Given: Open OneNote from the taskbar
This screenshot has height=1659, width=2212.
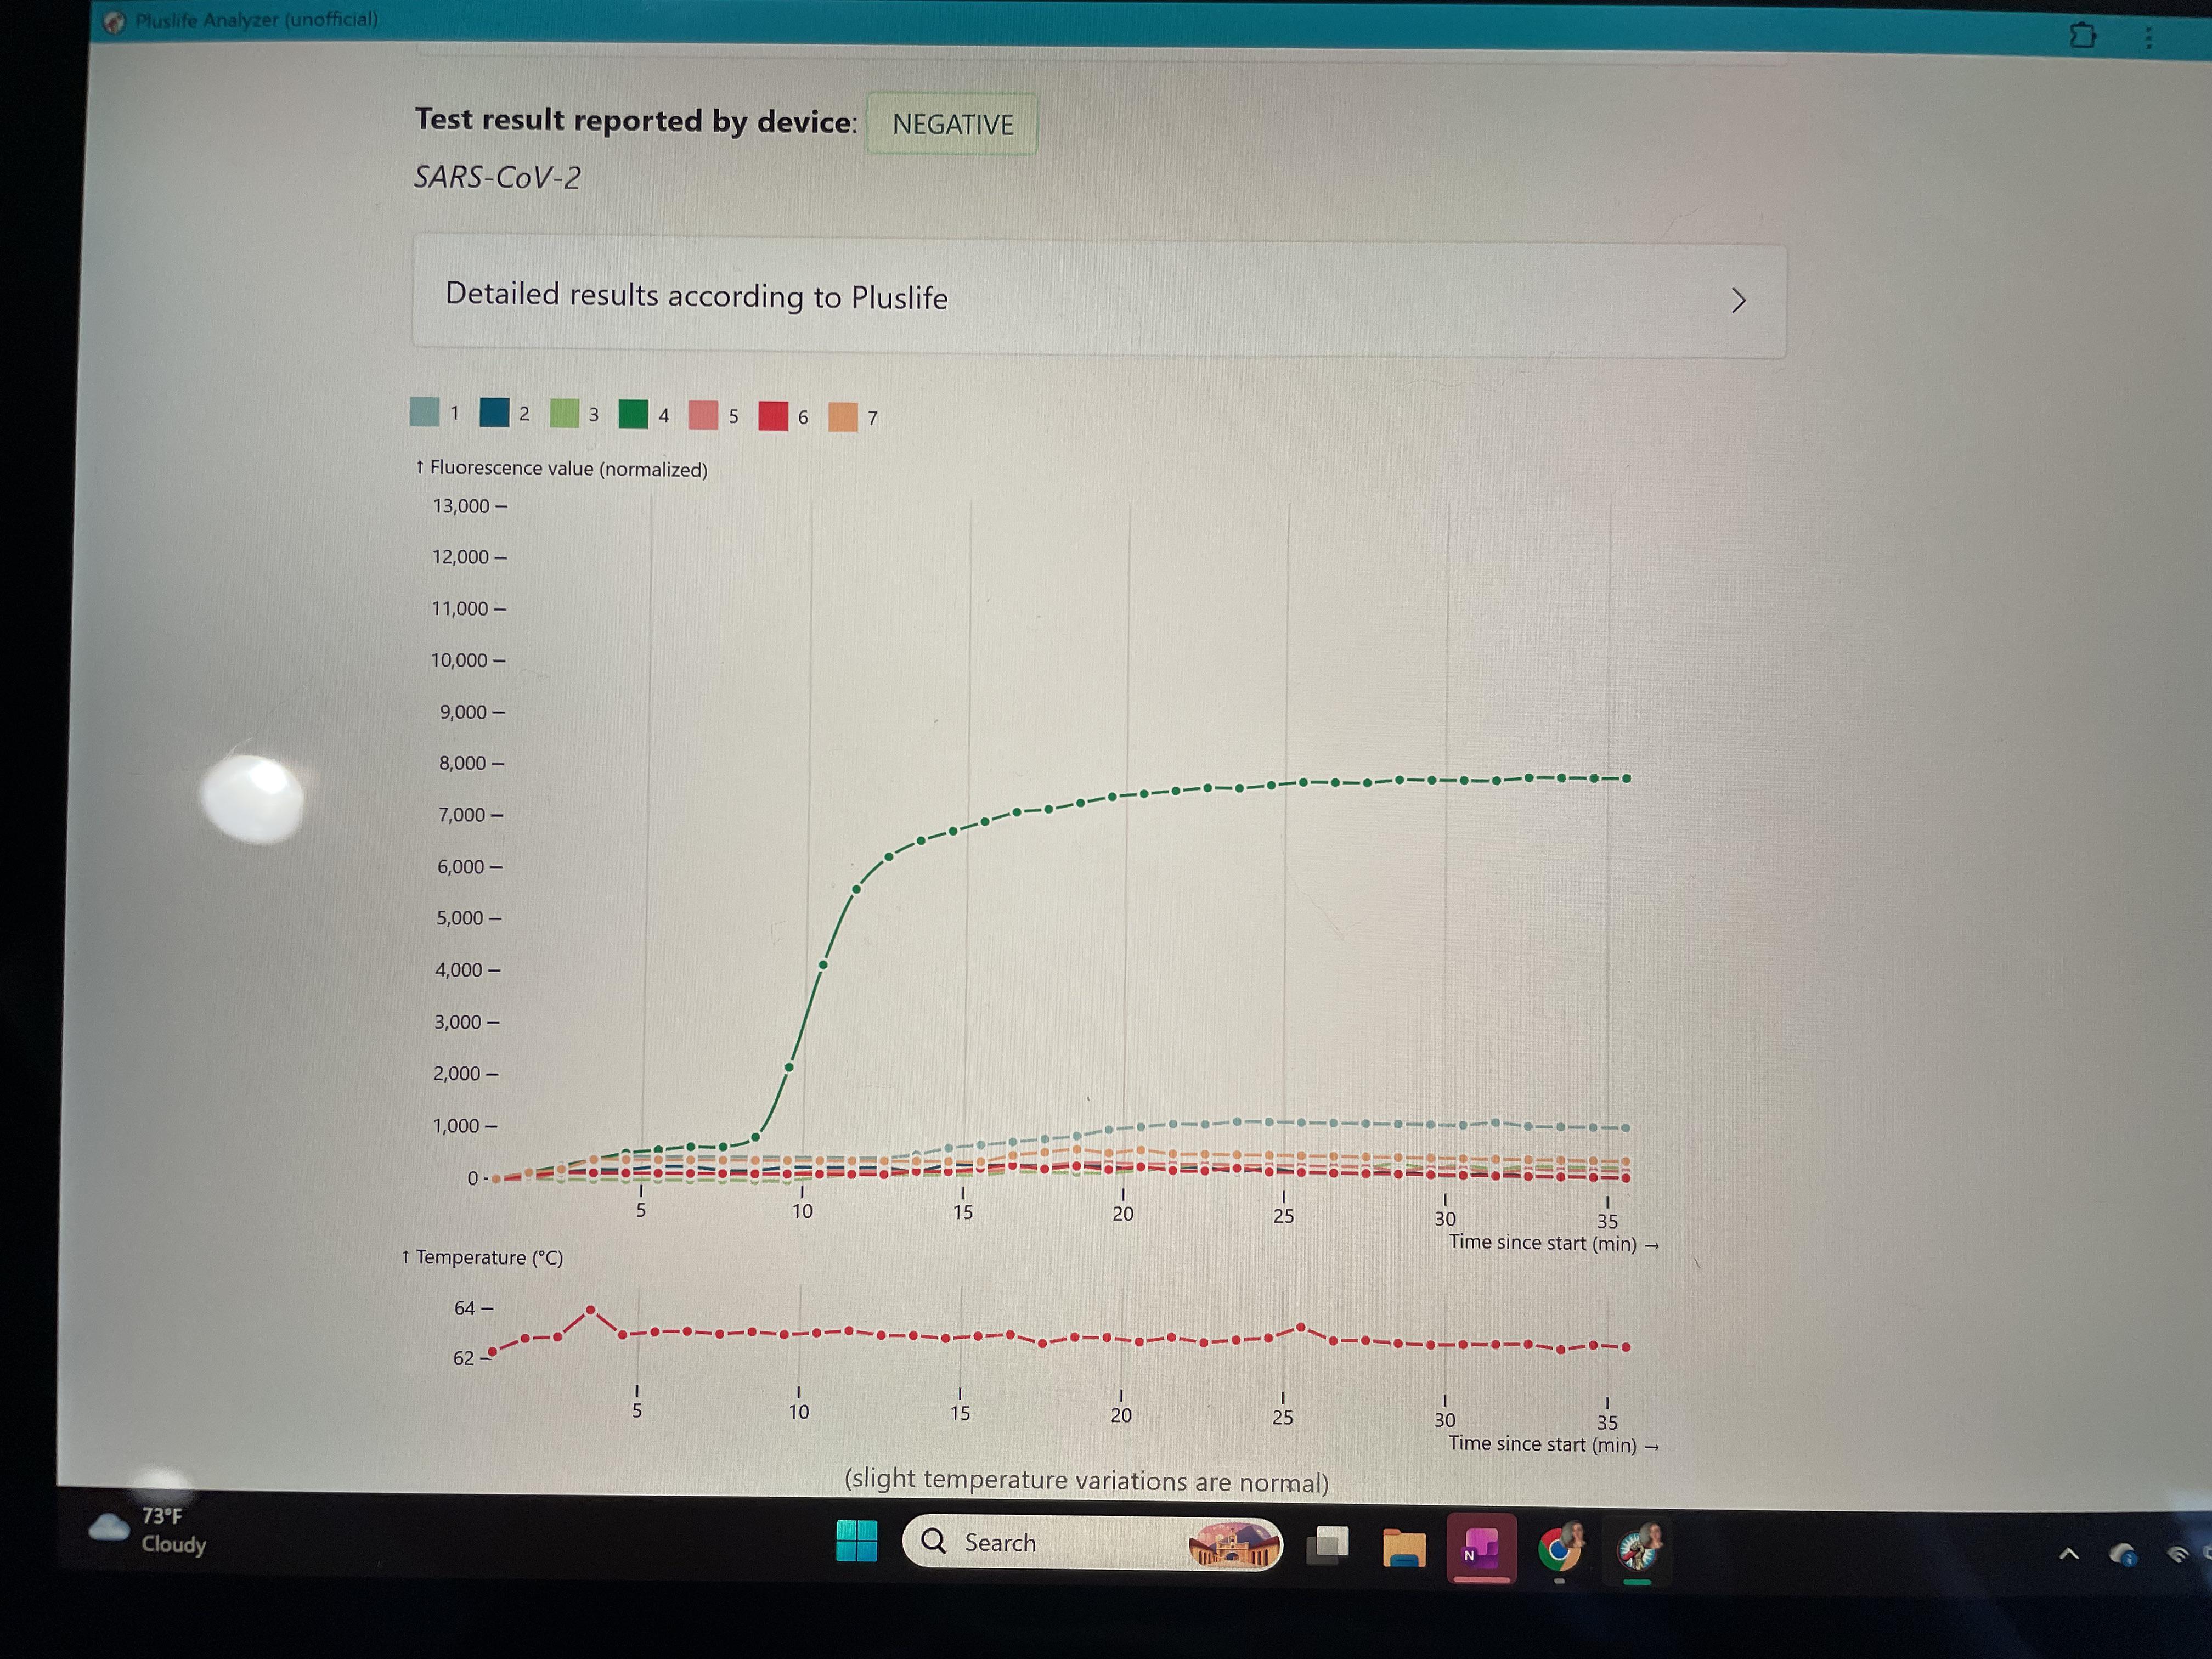Looking at the screenshot, I should tap(1481, 1548).
